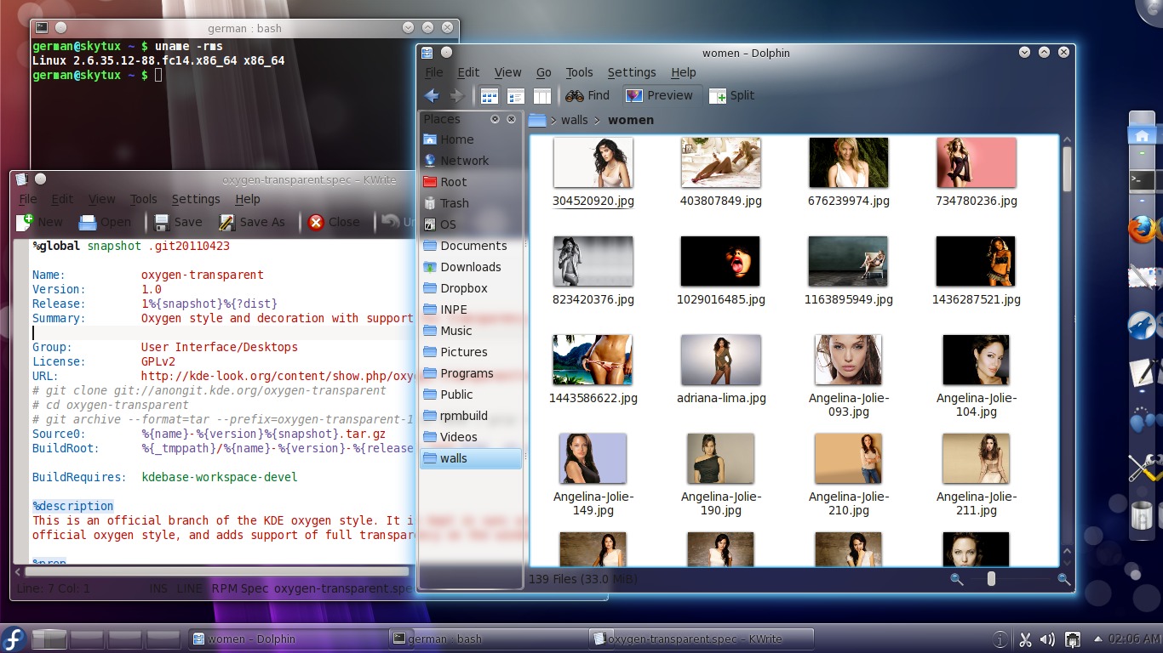1163x653 pixels.
Task: Switch Dolphin to Columns view mode
Action: coord(542,96)
